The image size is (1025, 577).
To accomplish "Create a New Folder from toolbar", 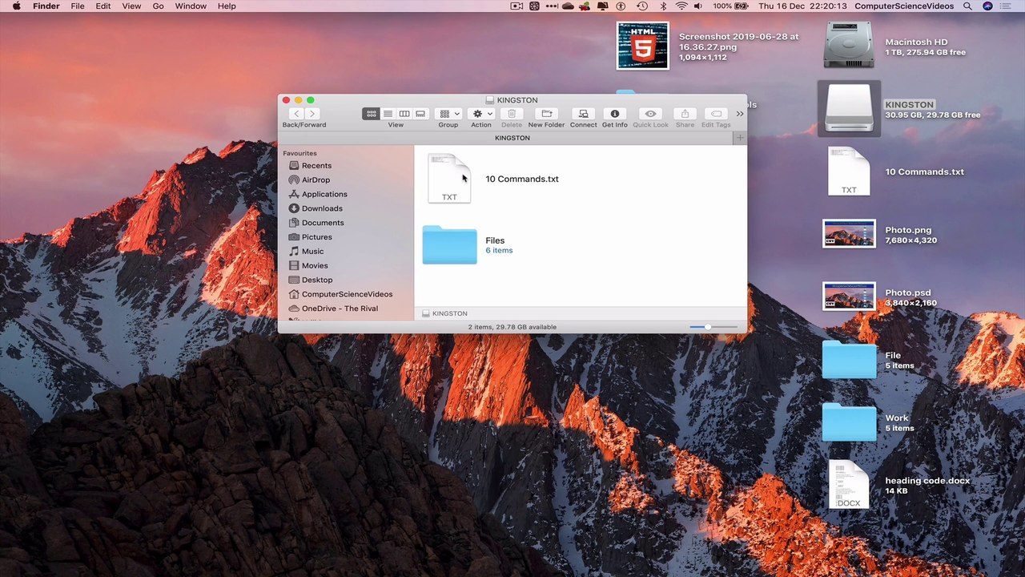I will [546, 114].
